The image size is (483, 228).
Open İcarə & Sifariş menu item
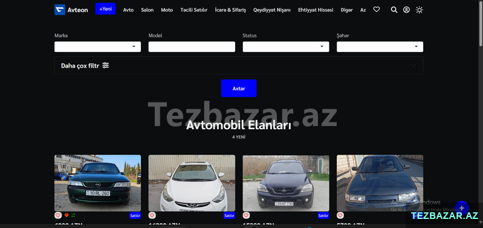pyautogui.click(x=230, y=10)
